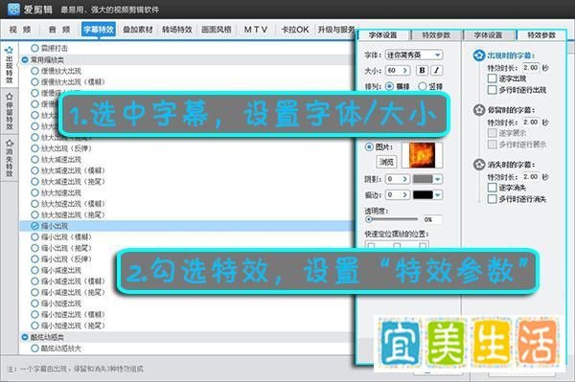Click the 爱剪辑 app logo icon

(13, 9)
